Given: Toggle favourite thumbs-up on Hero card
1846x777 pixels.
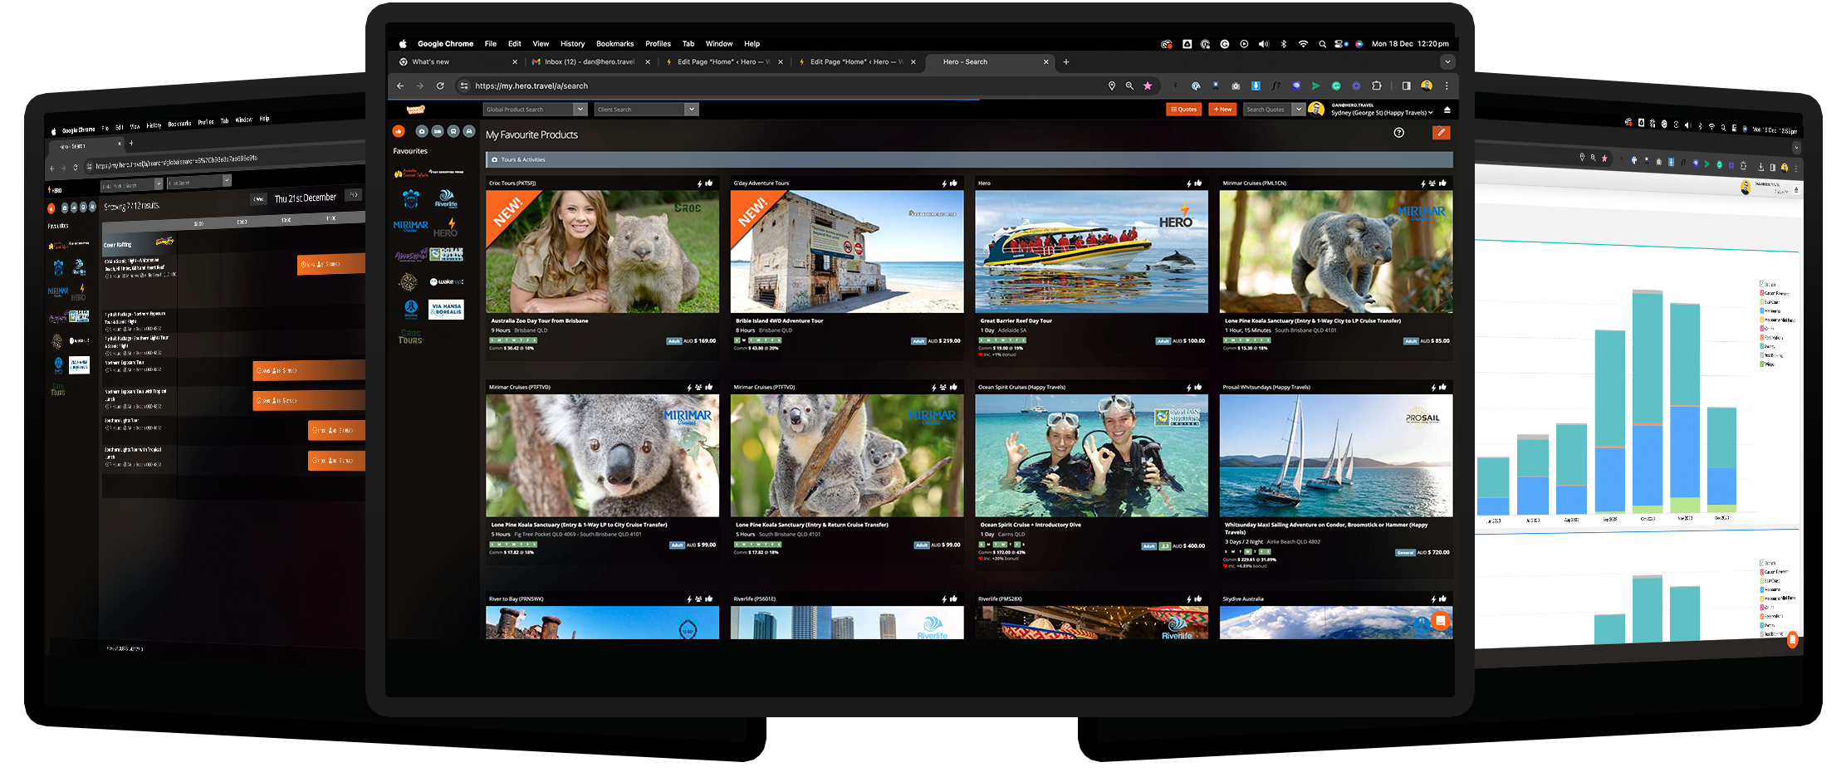Looking at the screenshot, I should [1197, 183].
